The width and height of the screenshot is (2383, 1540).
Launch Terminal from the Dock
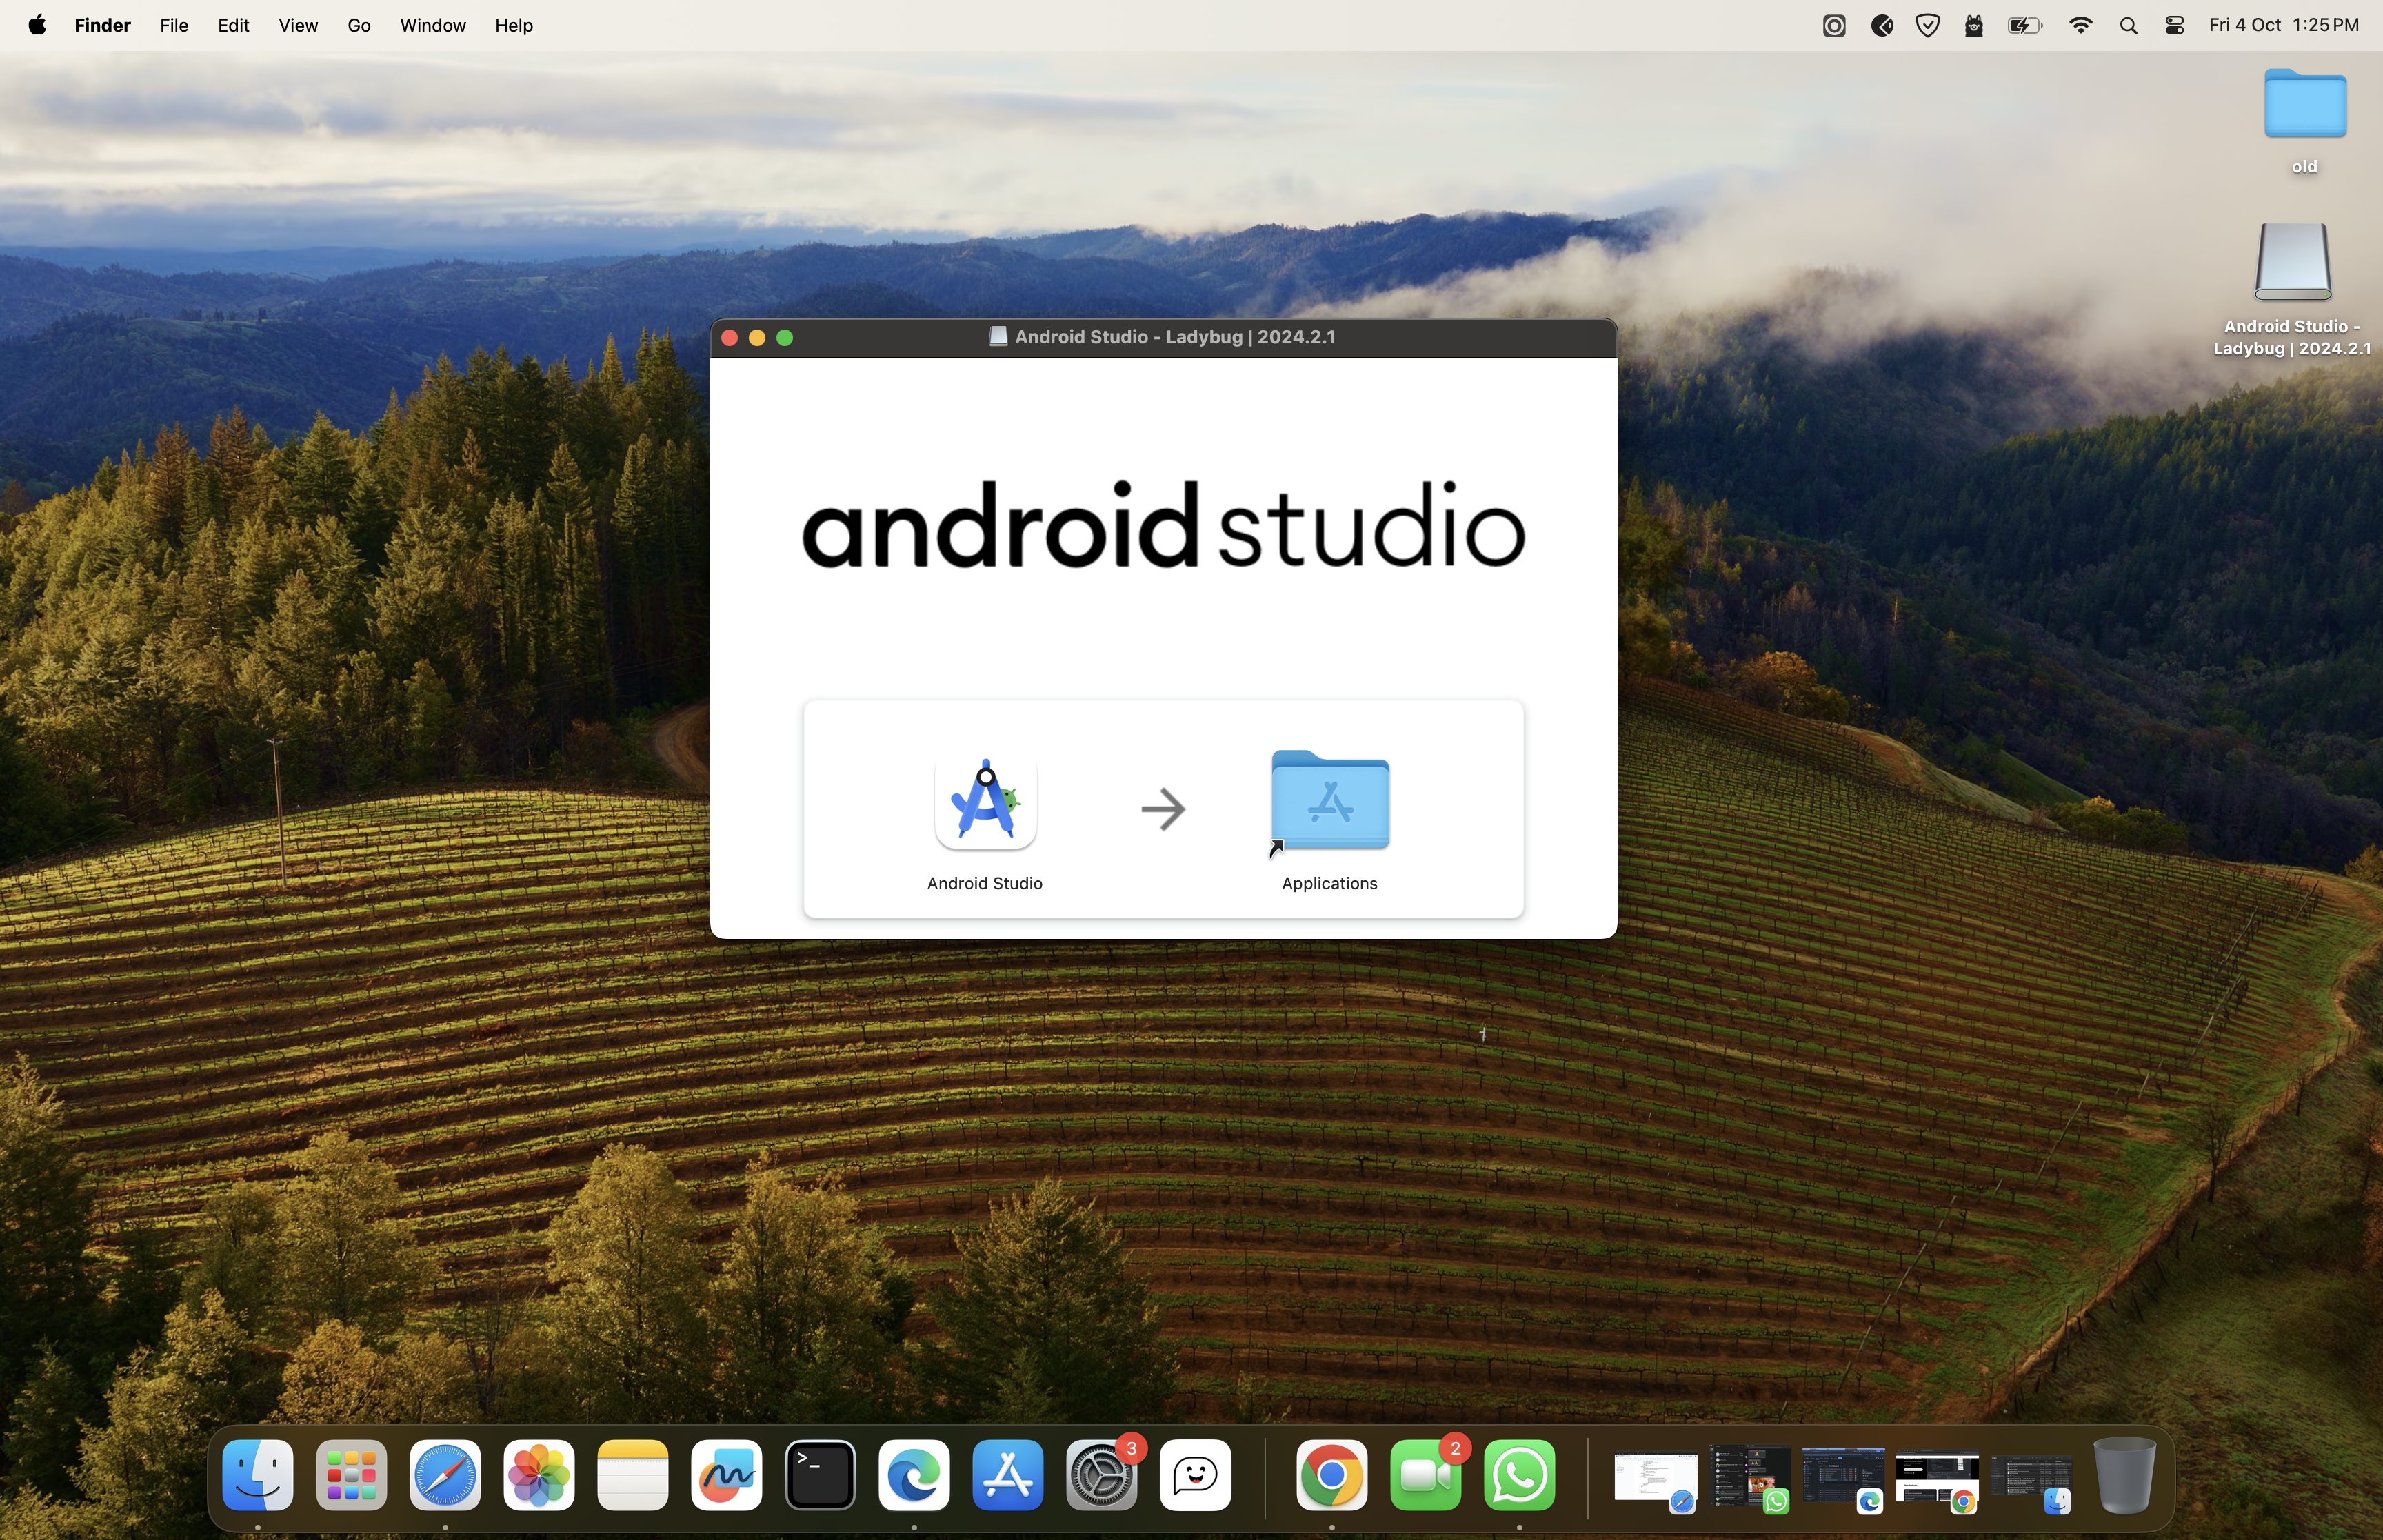[820, 1475]
